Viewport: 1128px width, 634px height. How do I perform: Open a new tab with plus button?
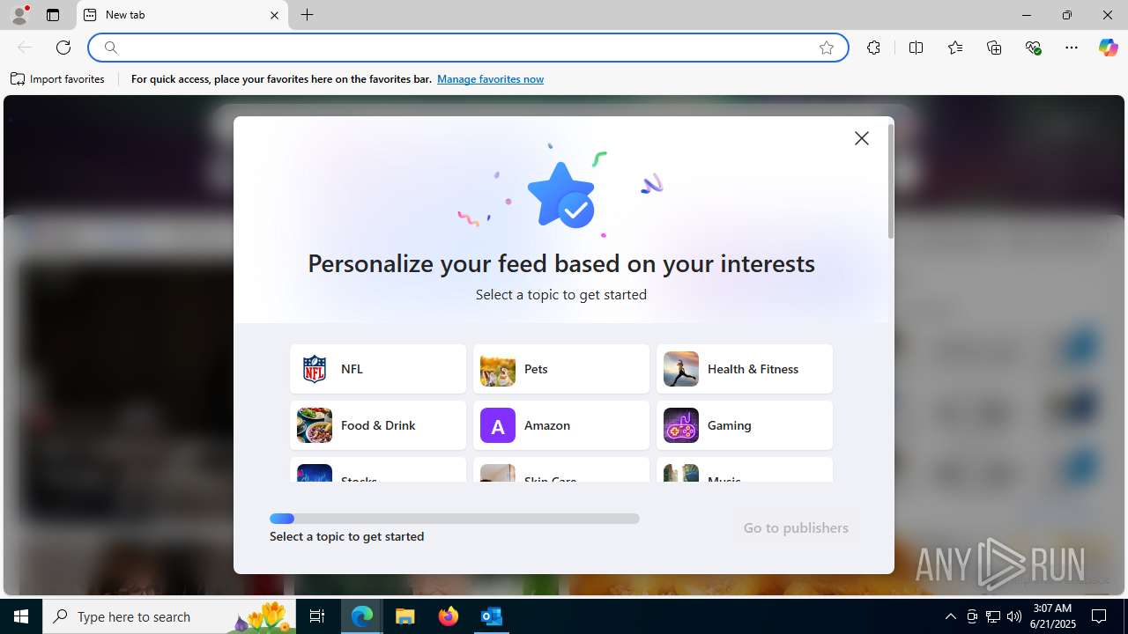coord(307,15)
